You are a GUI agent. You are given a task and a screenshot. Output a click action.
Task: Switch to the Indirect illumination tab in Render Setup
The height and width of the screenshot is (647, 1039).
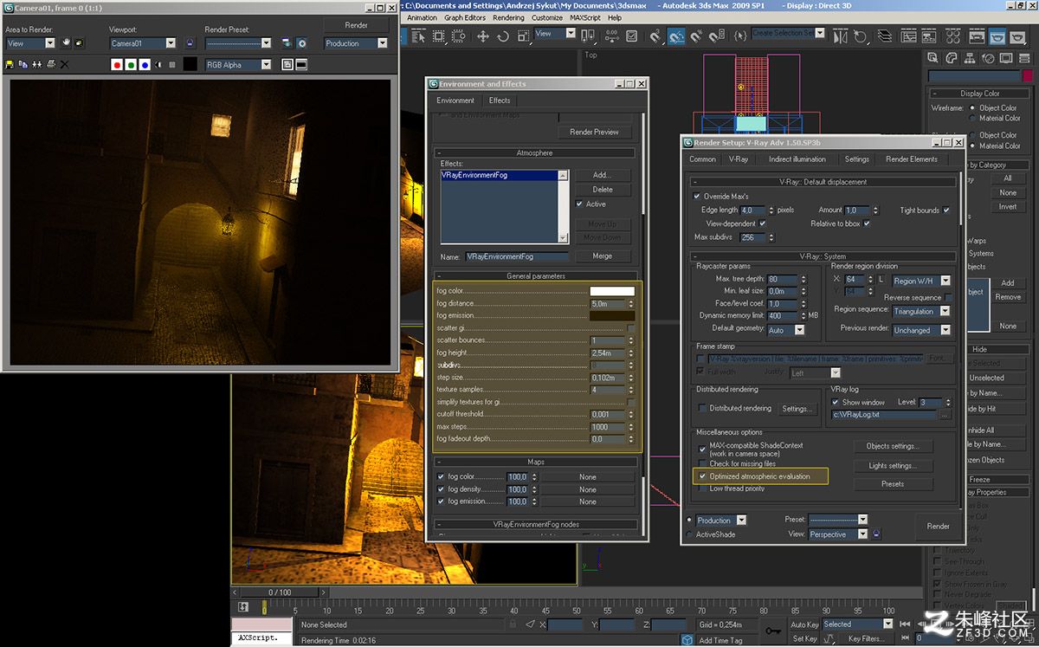tap(797, 159)
